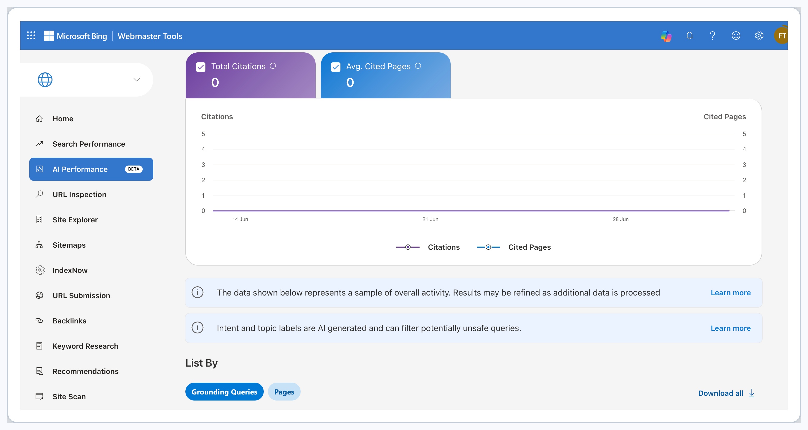808x430 pixels.
Task: Open FT account avatar menu
Action: click(x=781, y=36)
